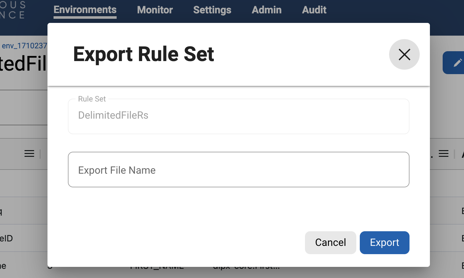Dismiss the dialog via the X icon

(404, 54)
